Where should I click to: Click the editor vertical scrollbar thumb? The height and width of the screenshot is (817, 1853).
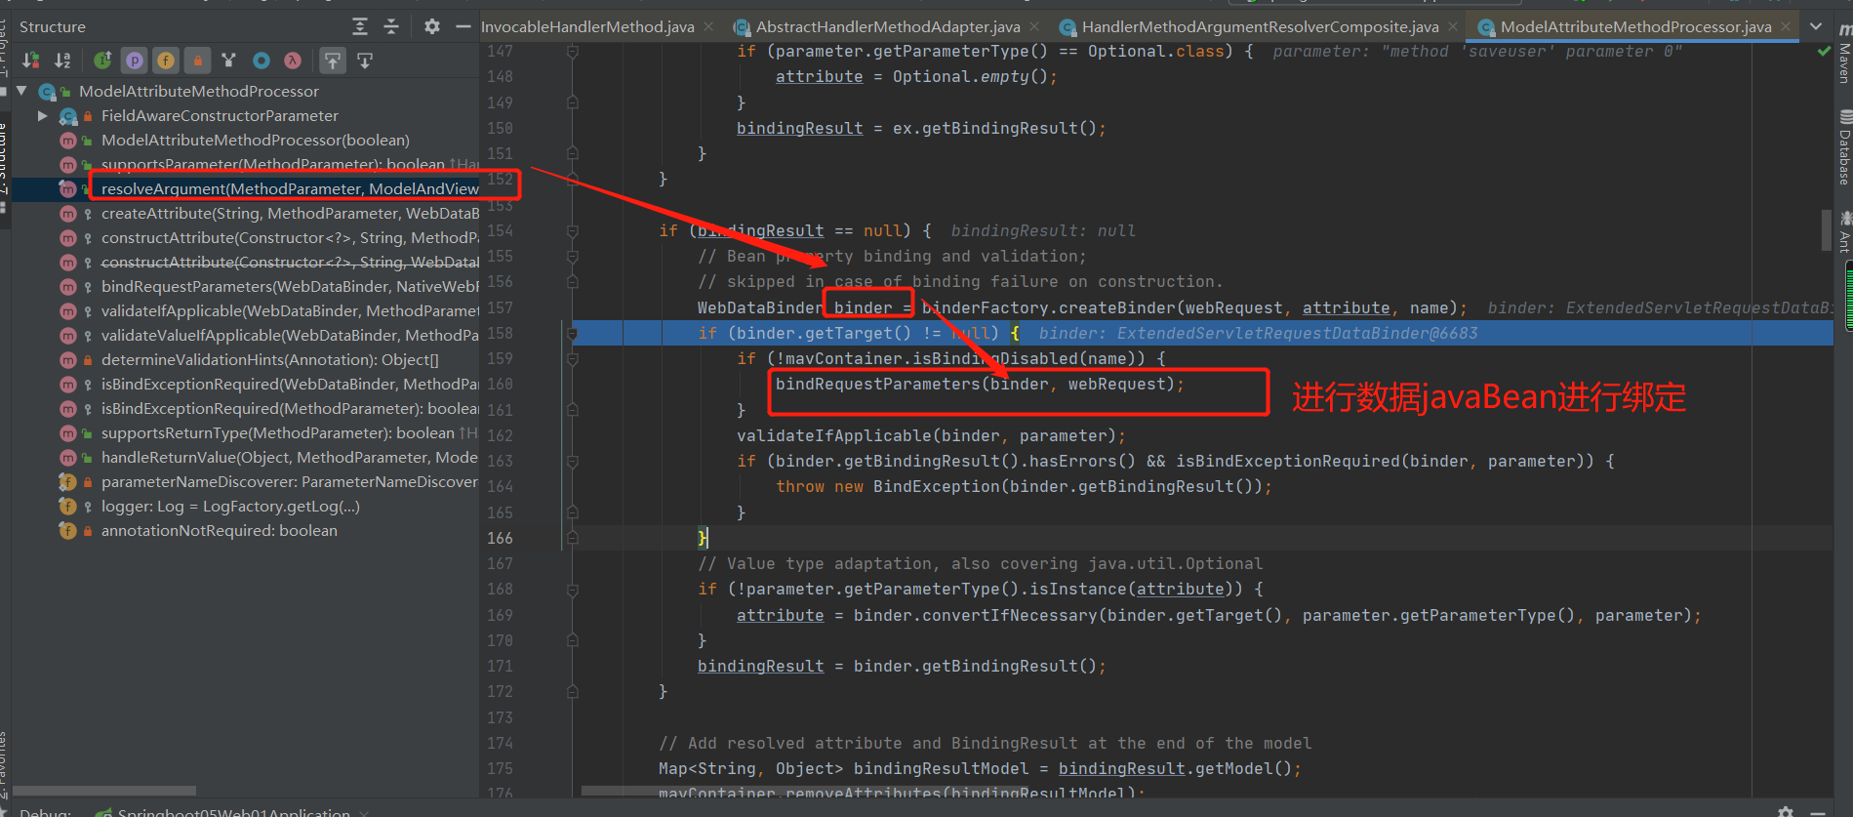1827,230
